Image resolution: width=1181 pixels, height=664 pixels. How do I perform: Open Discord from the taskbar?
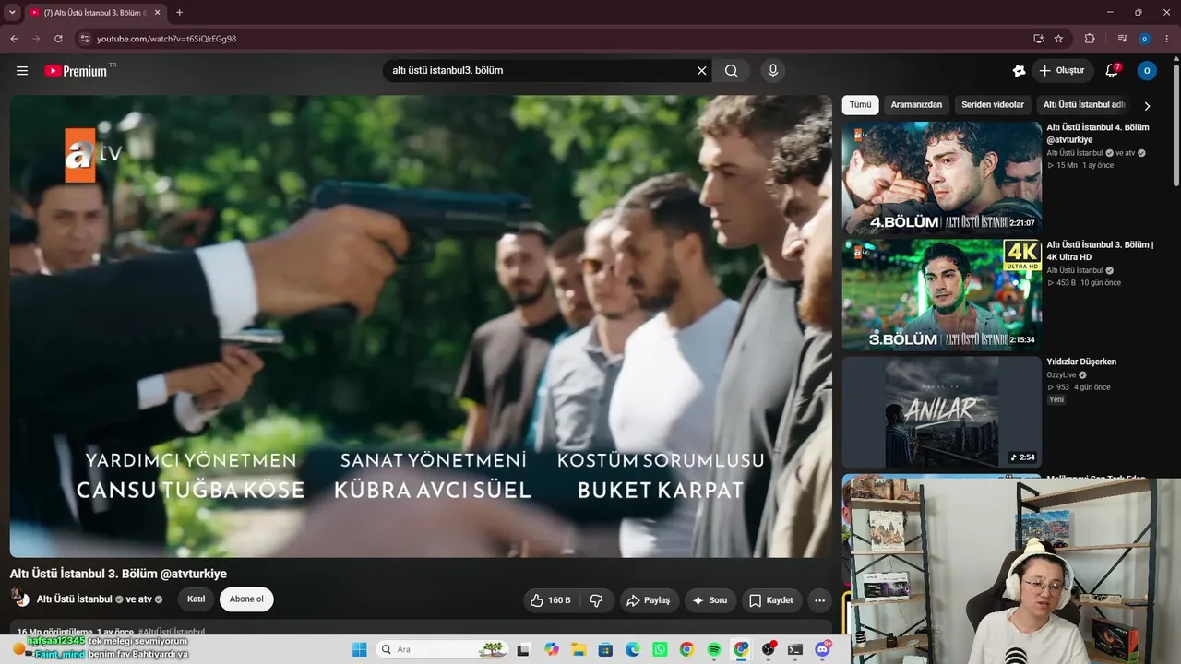click(823, 649)
